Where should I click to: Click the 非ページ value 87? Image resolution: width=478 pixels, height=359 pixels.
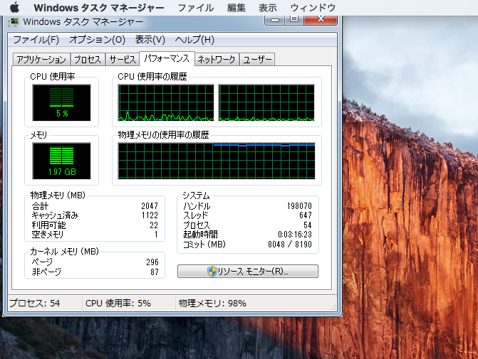point(155,272)
